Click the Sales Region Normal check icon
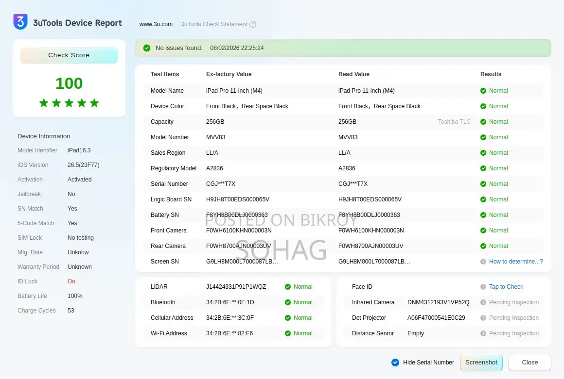 click(x=483, y=153)
